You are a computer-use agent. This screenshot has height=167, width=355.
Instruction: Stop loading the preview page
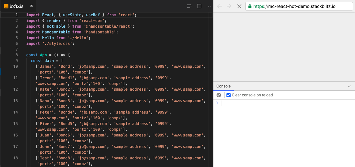click(x=239, y=6)
